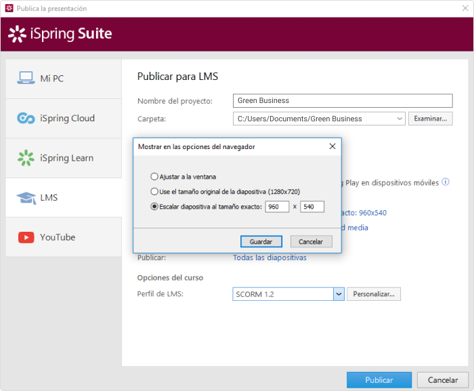The image size is (474, 391).
Task: Open the Perfil de LMS dropdown arrow
Action: point(339,294)
